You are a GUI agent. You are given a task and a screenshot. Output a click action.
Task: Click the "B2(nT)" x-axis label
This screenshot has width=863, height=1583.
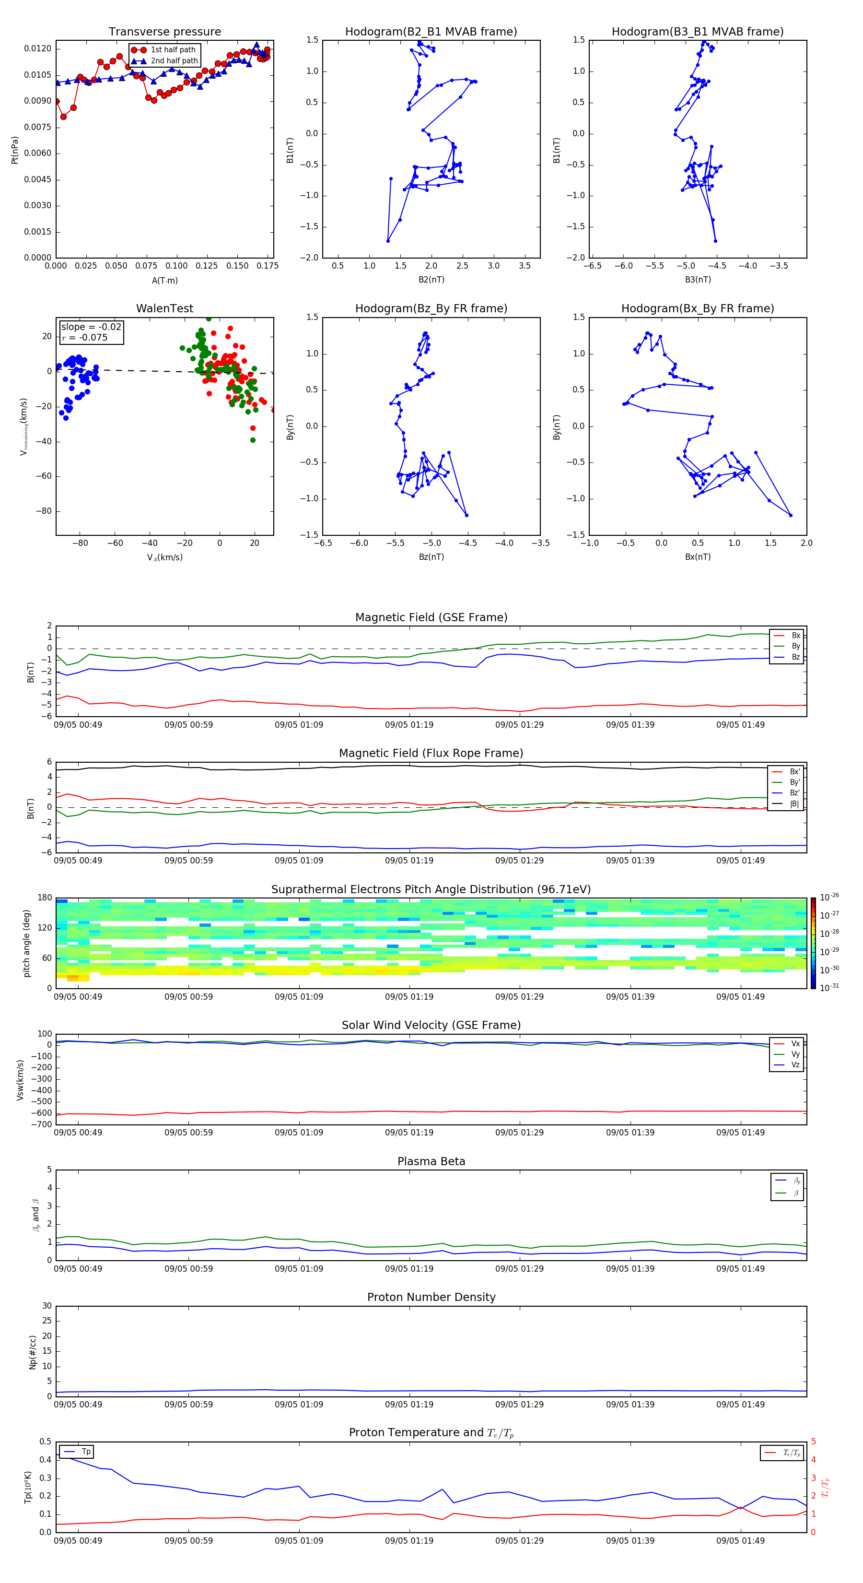[x=431, y=280]
